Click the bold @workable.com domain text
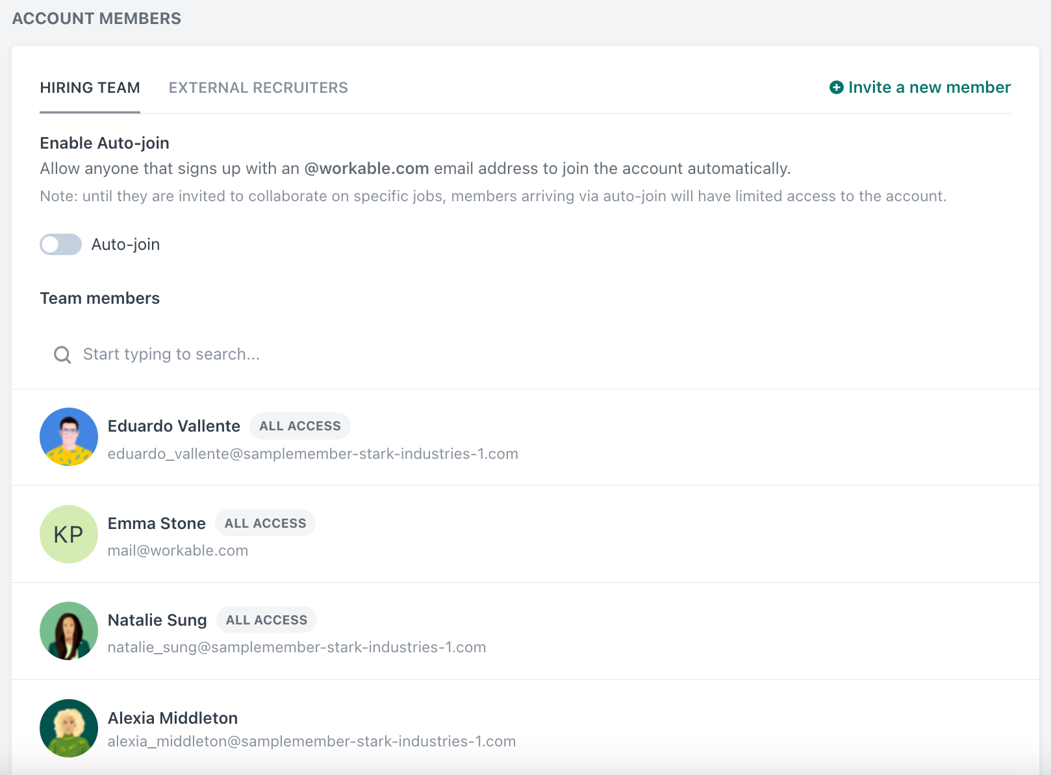Screen dimensions: 1051x775 click(366, 169)
